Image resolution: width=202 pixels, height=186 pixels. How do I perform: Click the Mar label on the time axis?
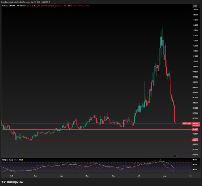(35, 176)
